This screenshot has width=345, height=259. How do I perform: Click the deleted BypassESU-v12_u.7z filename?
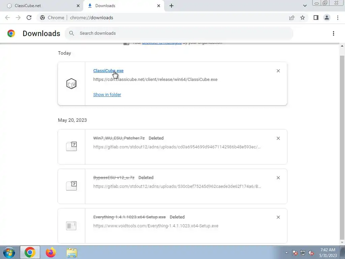(x=114, y=177)
